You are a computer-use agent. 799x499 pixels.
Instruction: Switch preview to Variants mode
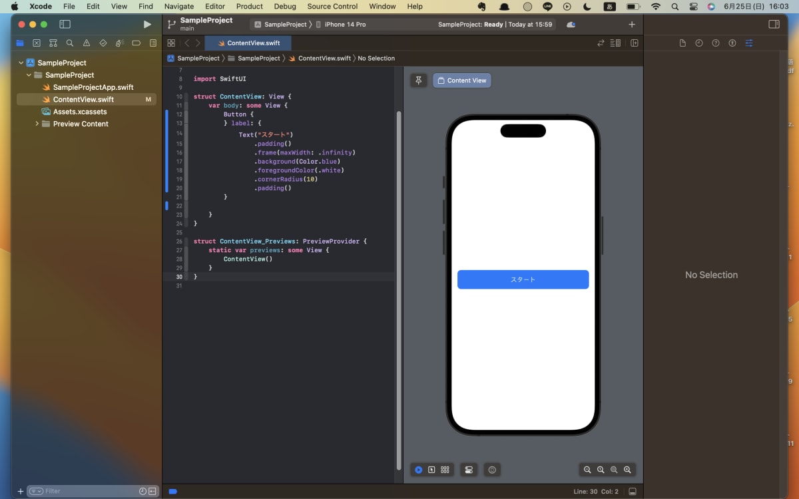point(445,470)
